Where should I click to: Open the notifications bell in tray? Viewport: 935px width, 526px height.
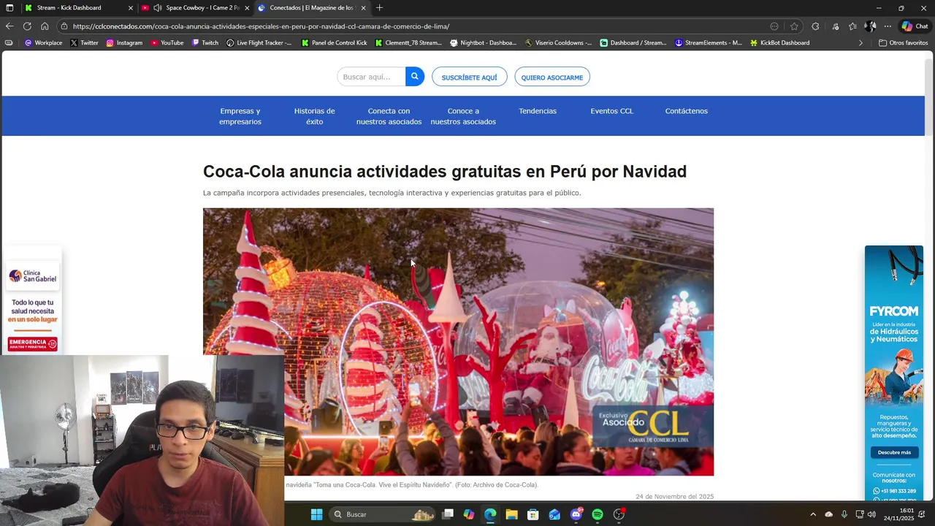pyautogui.click(x=923, y=514)
